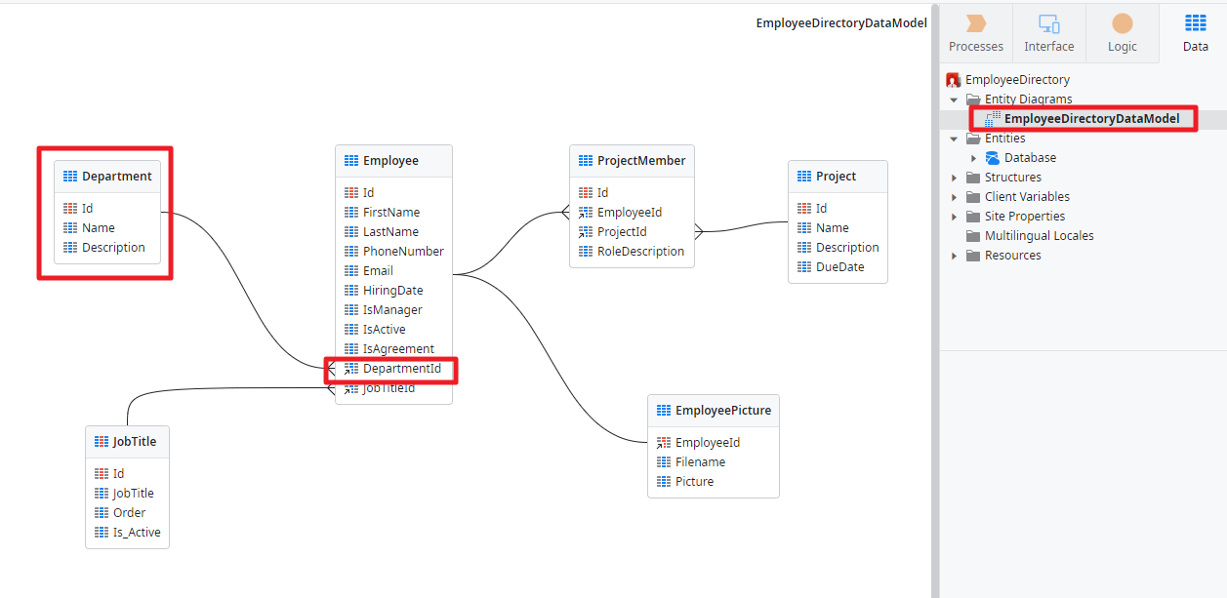The height and width of the screenshot is (598, 1227).
Task: Open the Logic tab
Action: [x=1123, y=33]
